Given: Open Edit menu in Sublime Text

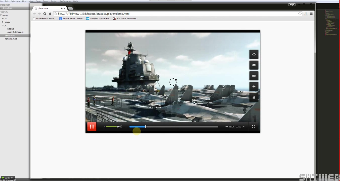Looking at the screenshot, I should 7,1.
